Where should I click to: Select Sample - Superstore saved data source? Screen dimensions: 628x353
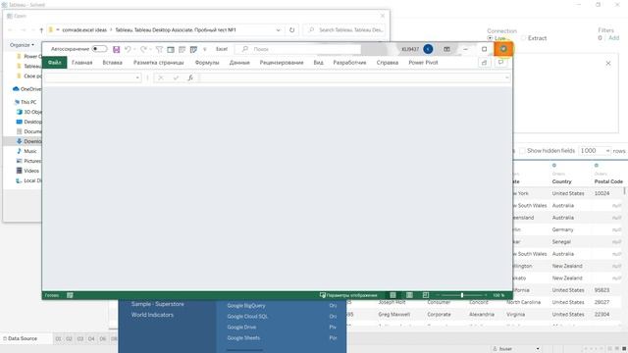158,304
